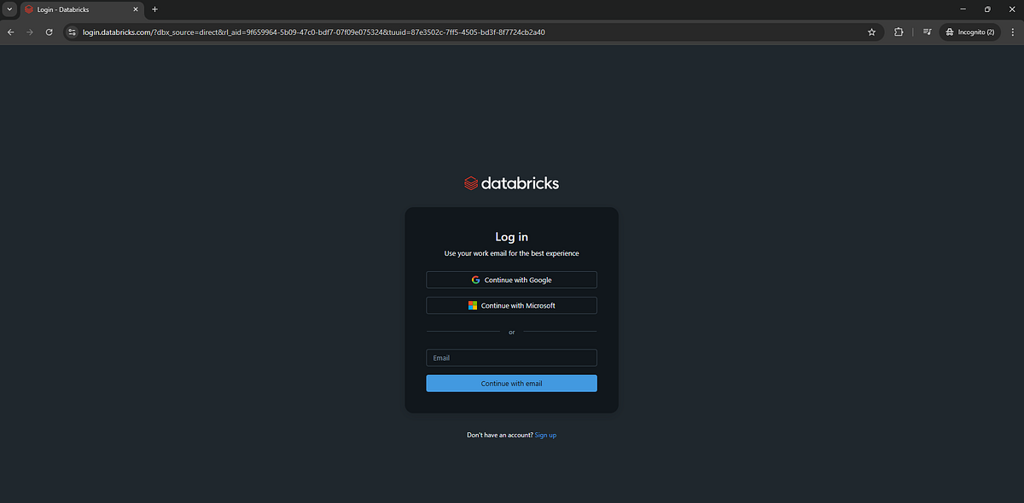The image size is (1024, 503).
Task: Select Continue with Google
Action: pyautogui.click(x=511, y=280)
